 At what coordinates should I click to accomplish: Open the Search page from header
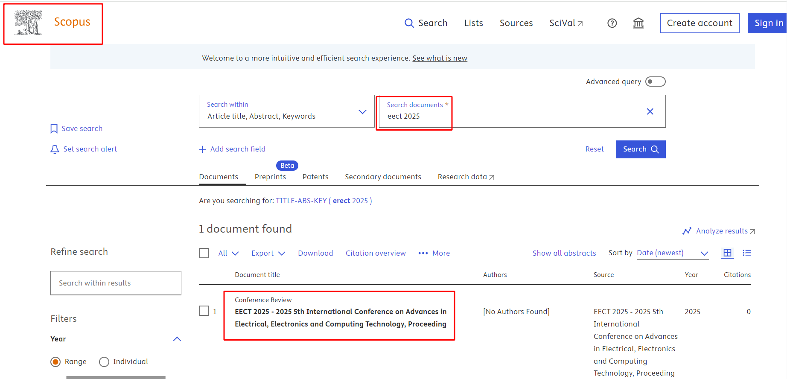[426, 23]
